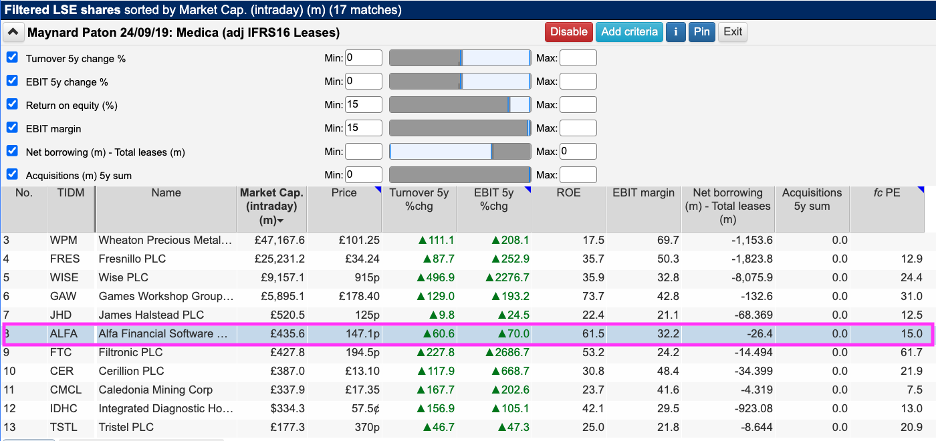Click the Disable filter button
Image resolution: width=936 pixels, height=441 pixels.
(x=568, y=32)
